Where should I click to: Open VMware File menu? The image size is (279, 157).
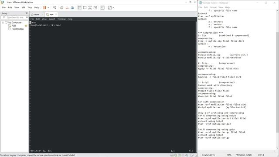[4, 7]
